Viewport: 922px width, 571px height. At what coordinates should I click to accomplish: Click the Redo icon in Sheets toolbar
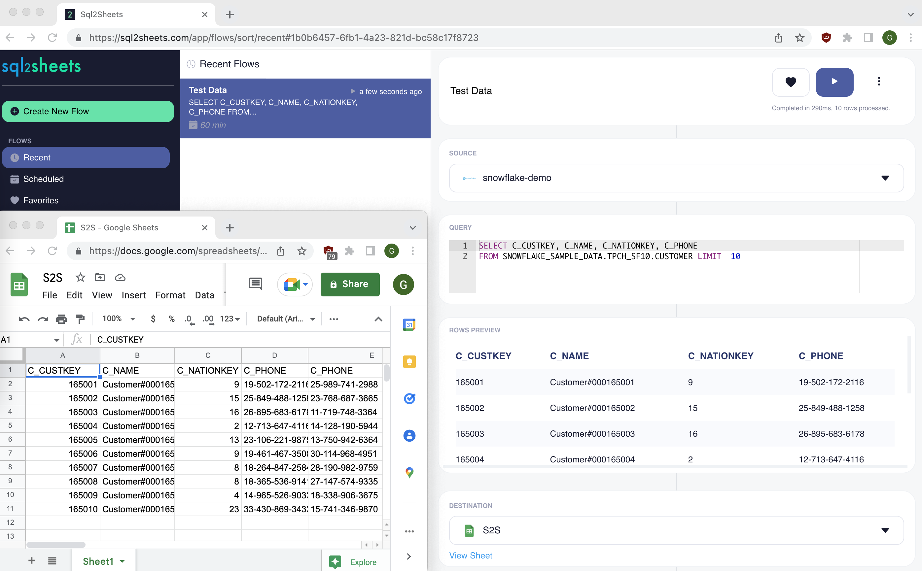point(43,319)
